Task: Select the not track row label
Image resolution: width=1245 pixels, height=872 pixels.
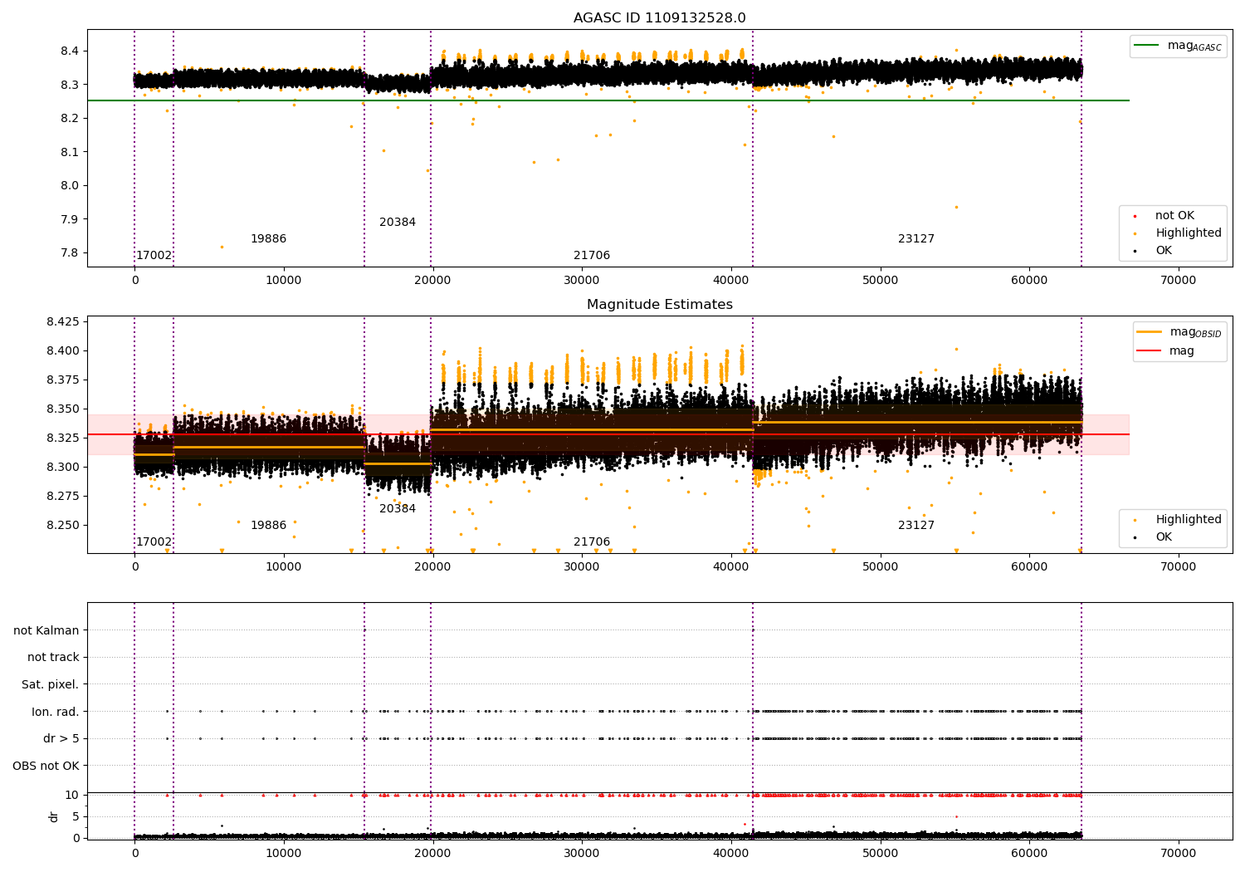Action: (x=53, y=658)
